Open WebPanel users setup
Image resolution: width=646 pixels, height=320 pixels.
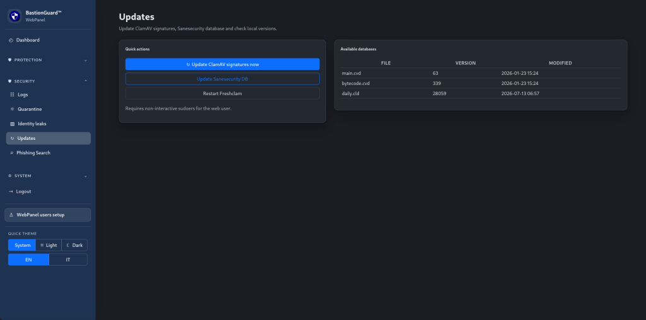48,215
